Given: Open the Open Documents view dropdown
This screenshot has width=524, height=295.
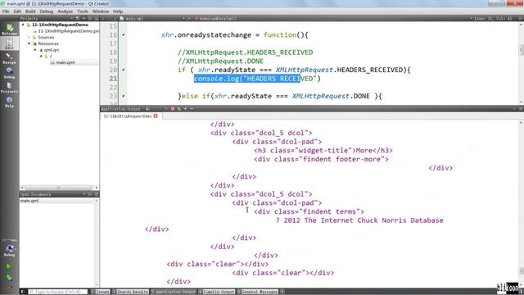Looking at the screenshot, I should click(x=84, y=194).
